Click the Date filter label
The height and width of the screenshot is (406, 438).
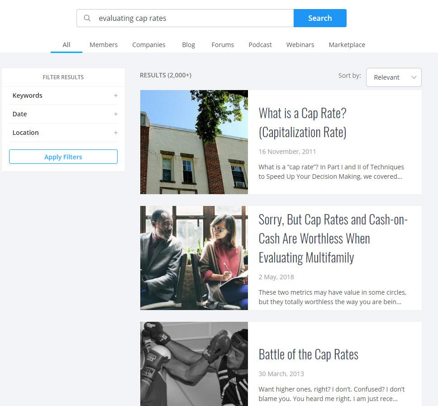[19, 114]
